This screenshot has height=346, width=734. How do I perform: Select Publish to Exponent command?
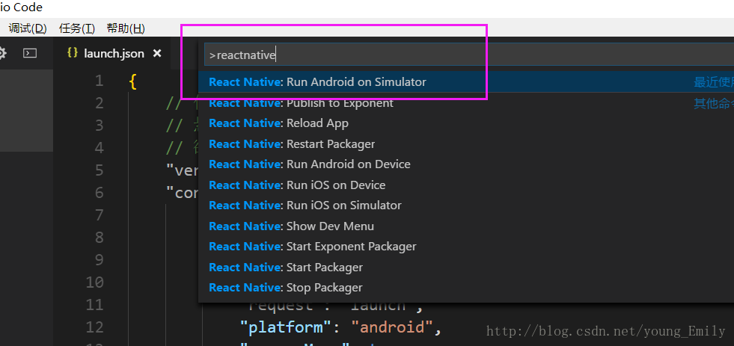click(466, 103)
